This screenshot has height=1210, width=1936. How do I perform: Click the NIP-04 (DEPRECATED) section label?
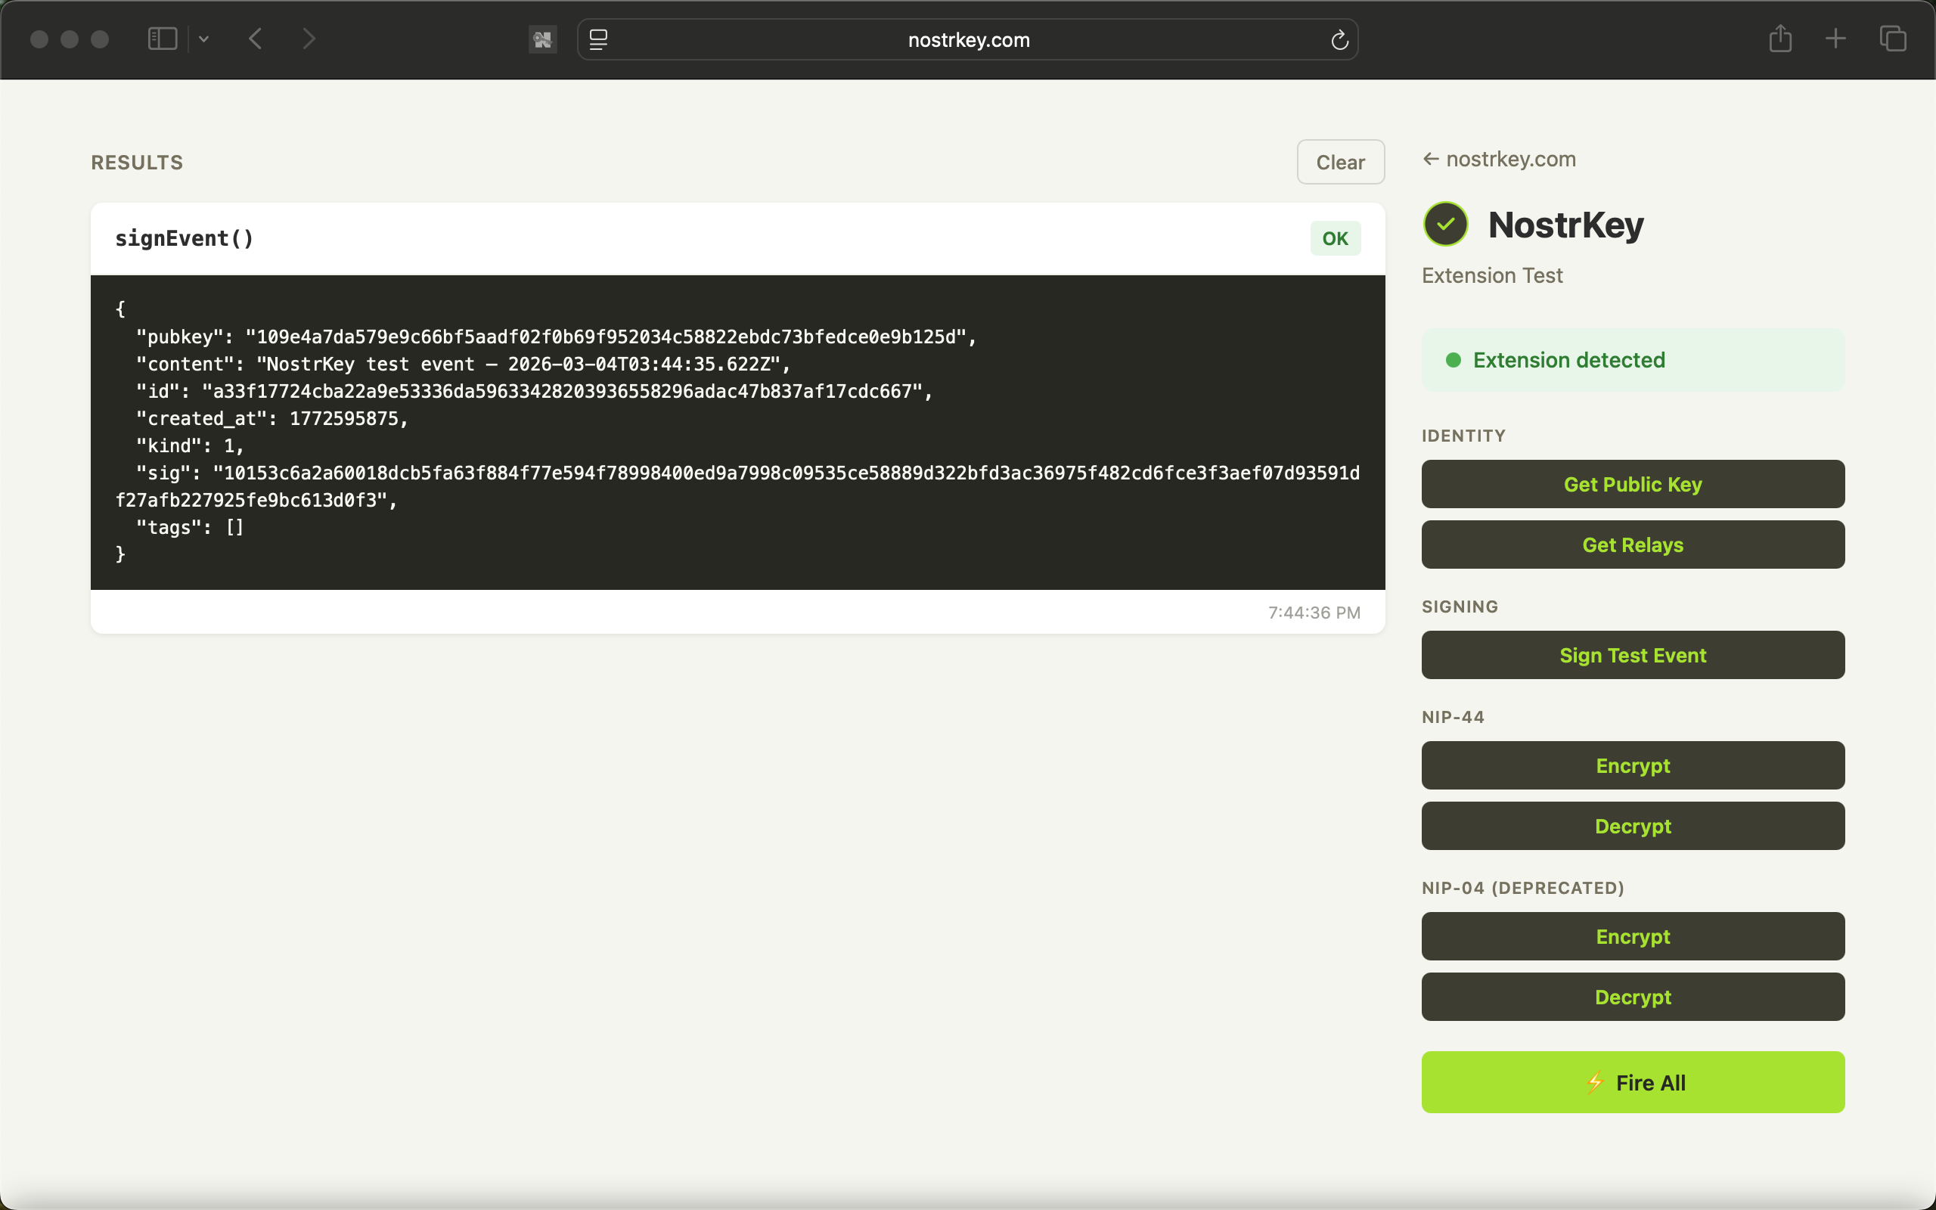(x=1522, y=889)
